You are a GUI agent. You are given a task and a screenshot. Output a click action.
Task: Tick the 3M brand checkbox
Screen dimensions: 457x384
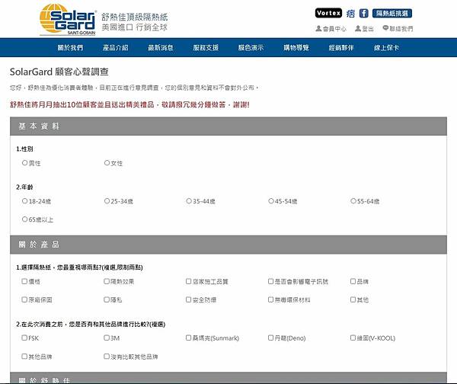click(107, 338)
